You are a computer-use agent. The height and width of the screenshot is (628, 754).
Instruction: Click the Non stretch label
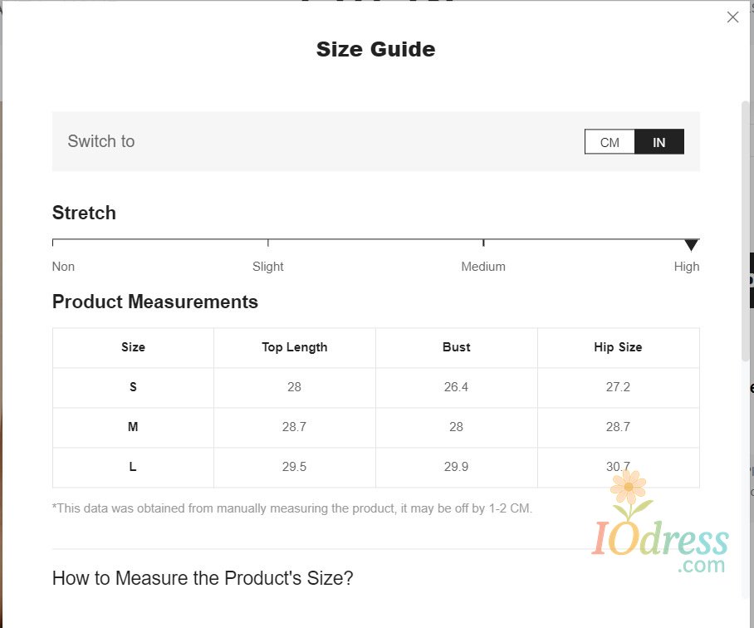tap(63, 267)
